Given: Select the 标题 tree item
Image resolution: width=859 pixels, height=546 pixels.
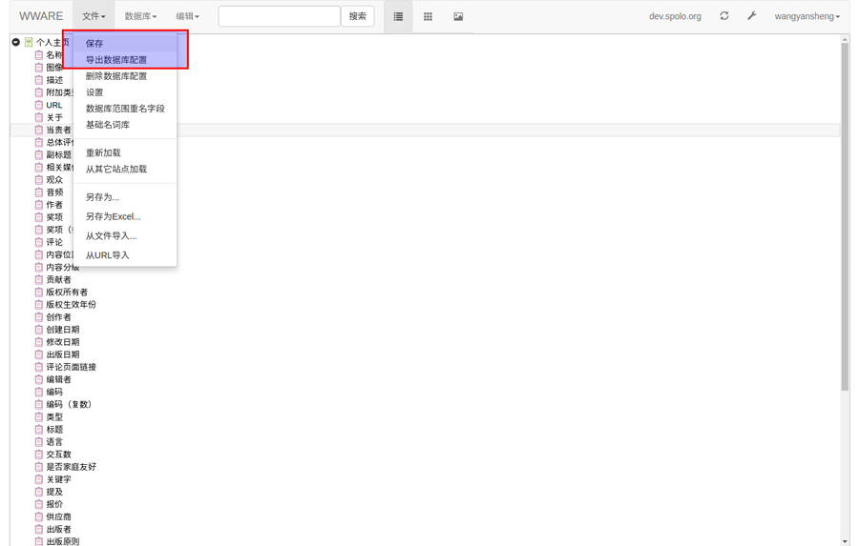Looking at the screenshot, I should (x=54, y=430).
